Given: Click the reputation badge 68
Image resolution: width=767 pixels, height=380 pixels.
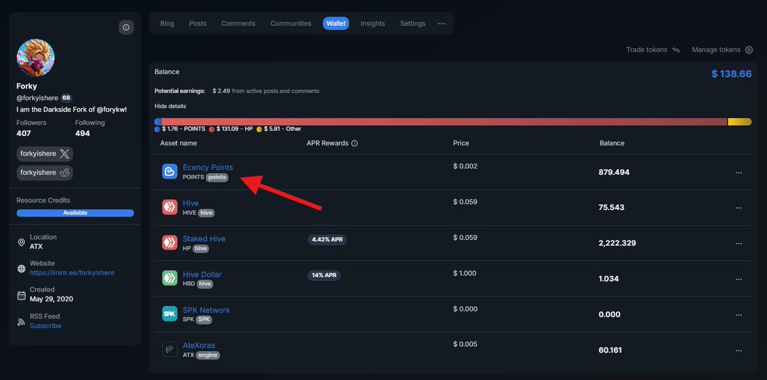Looking at the screenshot, I should pos(66,98).
